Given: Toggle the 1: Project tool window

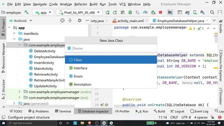Looking at the screenshot, I should click(x=3, y=28).
